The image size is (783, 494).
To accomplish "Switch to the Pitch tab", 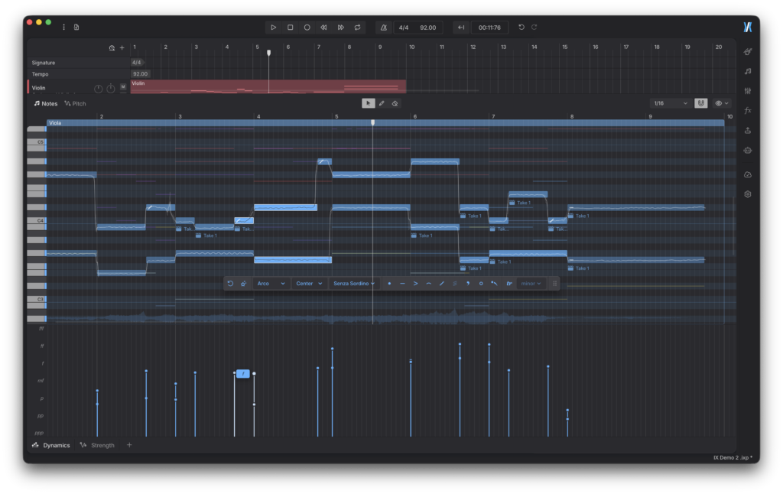I will [x=76, y=103].
